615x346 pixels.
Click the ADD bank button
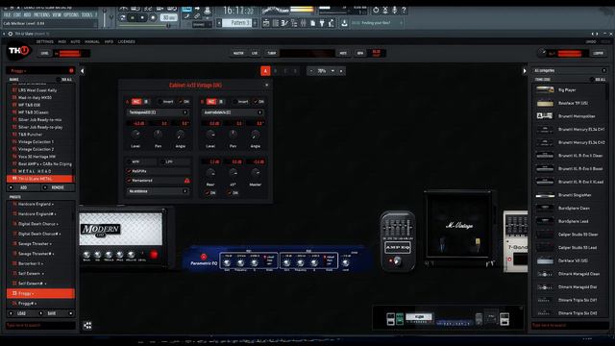pos(23,187)
